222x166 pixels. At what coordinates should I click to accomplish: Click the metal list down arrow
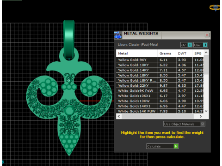coord(206,111)
